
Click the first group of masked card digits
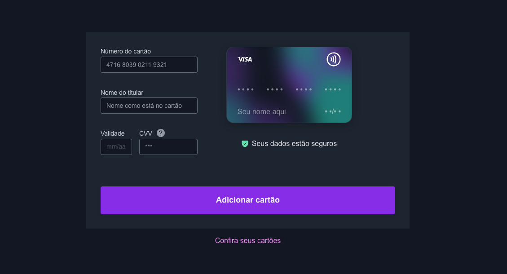(246, 89)
